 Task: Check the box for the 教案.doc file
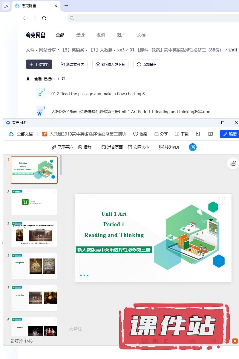28,112
